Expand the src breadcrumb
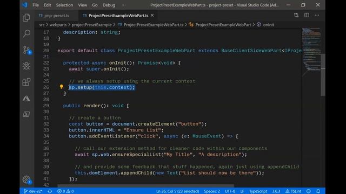This screenshot has width=346, height=194. 42,25
